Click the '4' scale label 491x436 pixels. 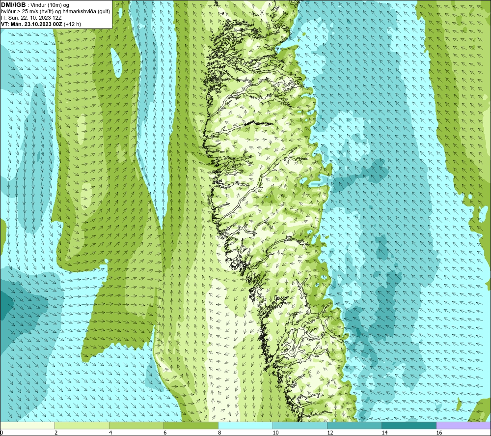(110, 433)
